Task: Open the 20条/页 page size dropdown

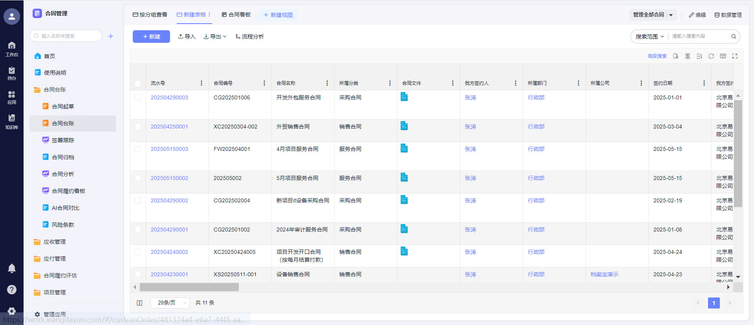Action: (x=170, y=303)
